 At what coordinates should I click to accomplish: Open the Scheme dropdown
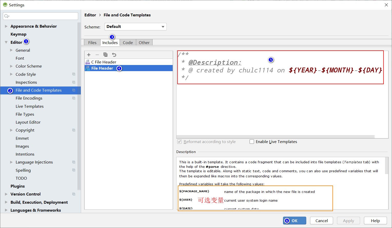135,27
